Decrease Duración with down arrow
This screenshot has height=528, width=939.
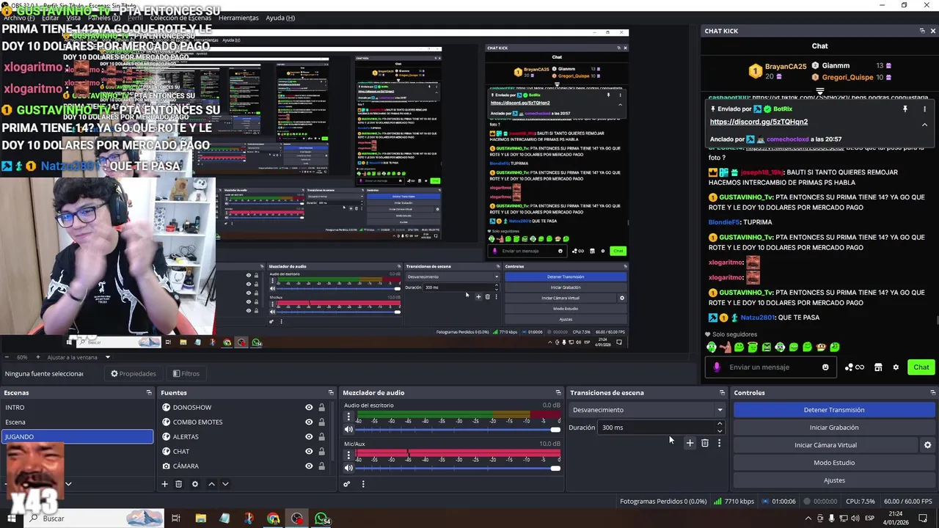point(719,431)
